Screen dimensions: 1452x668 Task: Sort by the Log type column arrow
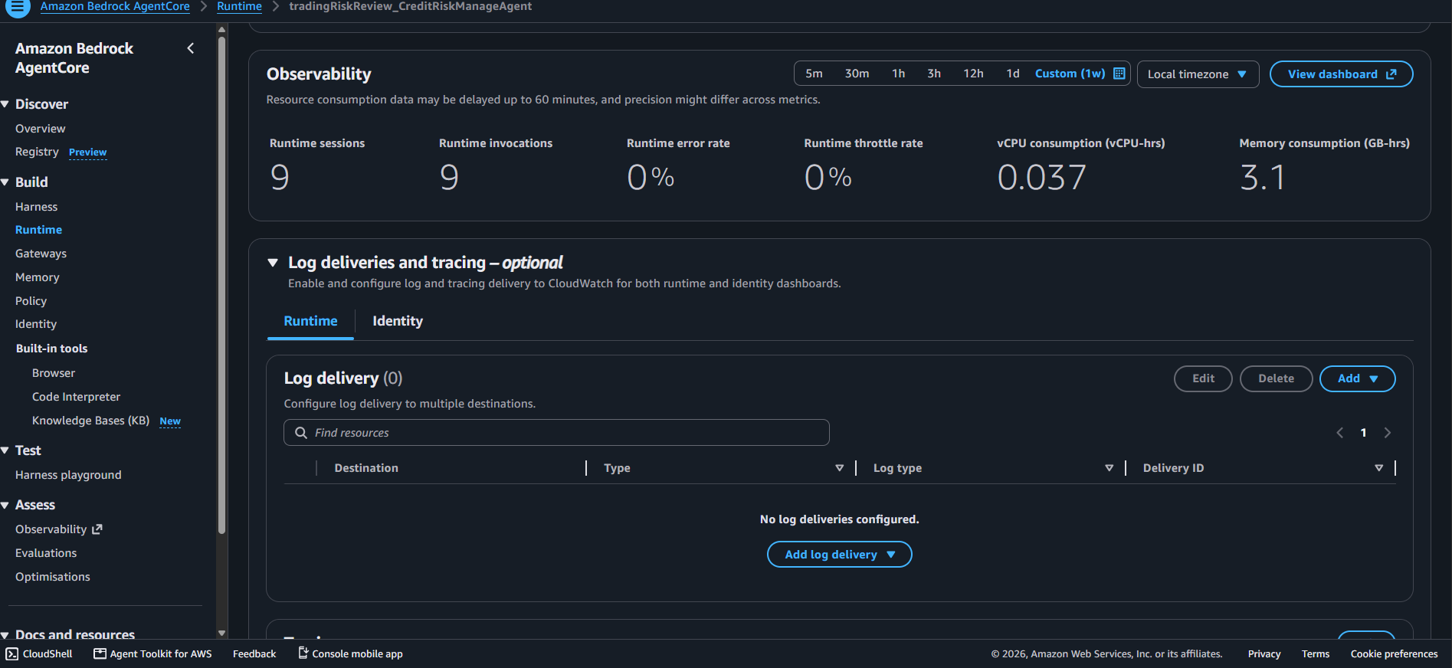(x=1109, y=468)
